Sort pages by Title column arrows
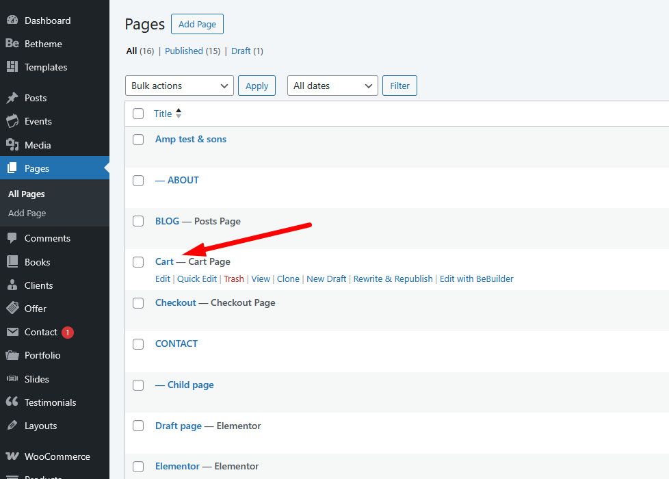Viewport: 669px width, 479px height. (179, 114)
